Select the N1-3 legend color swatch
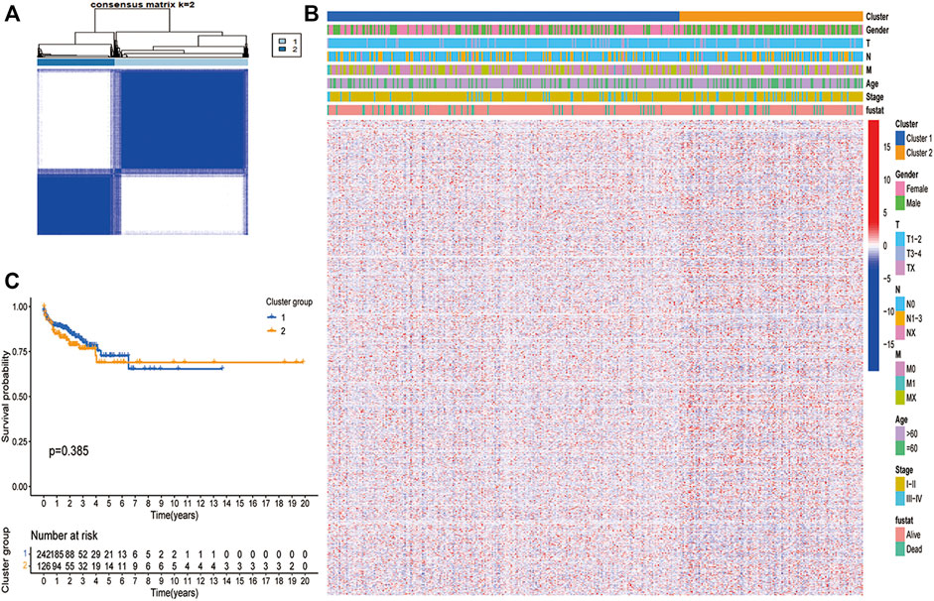The image size is (934, 601). tap(899, 318)
